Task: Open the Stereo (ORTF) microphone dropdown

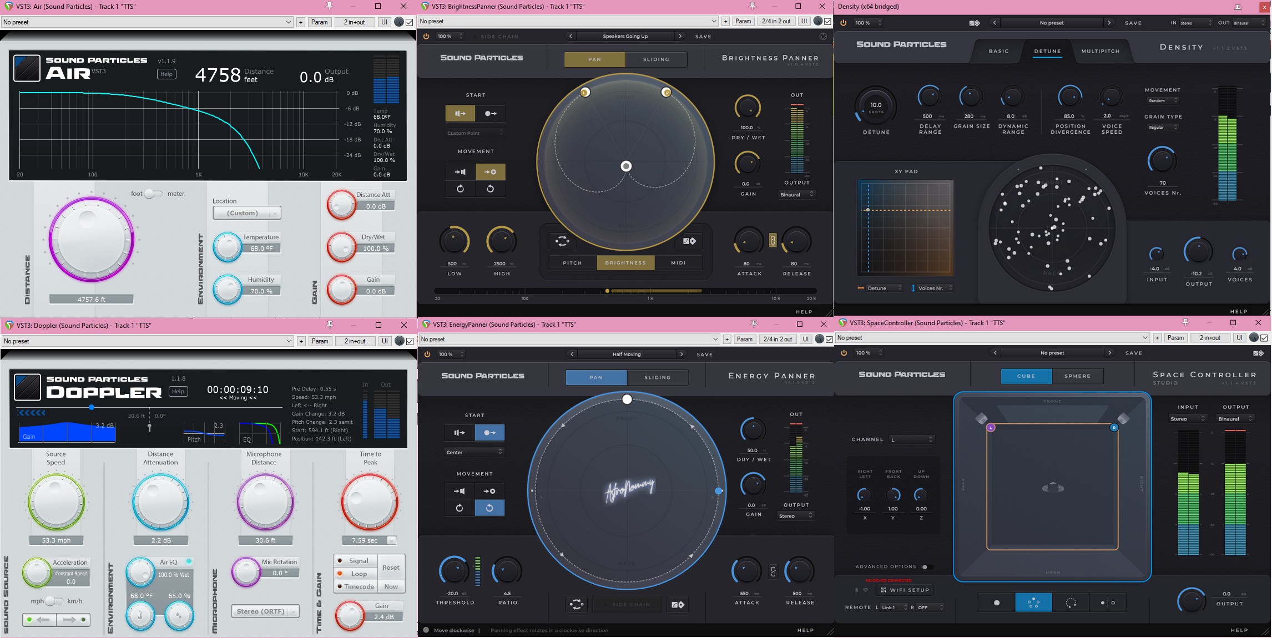Action: pyautogui.click(x=265, y=611)
